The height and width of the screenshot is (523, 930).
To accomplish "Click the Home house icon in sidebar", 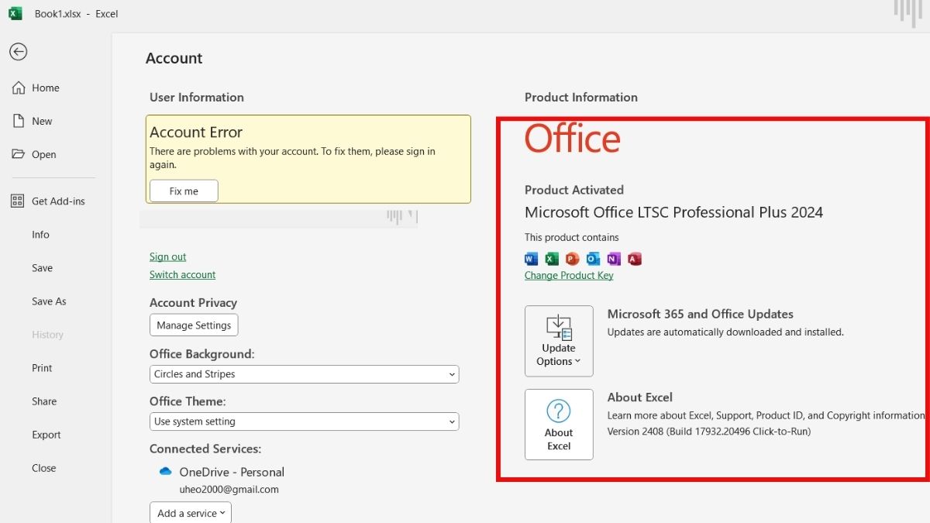I will pyautogui.click(x=19, y=88).
